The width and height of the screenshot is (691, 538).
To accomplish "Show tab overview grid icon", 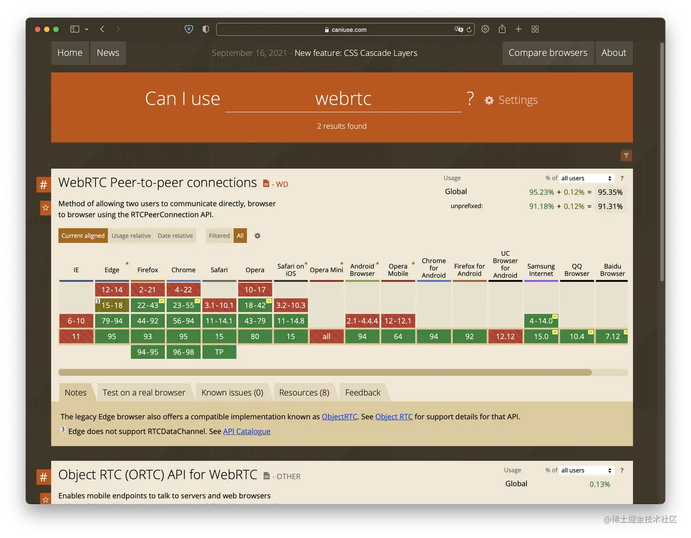I will pos(535,29).
